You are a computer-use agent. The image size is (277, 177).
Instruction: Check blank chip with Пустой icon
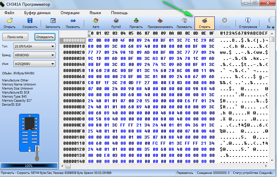coord(116,23)
